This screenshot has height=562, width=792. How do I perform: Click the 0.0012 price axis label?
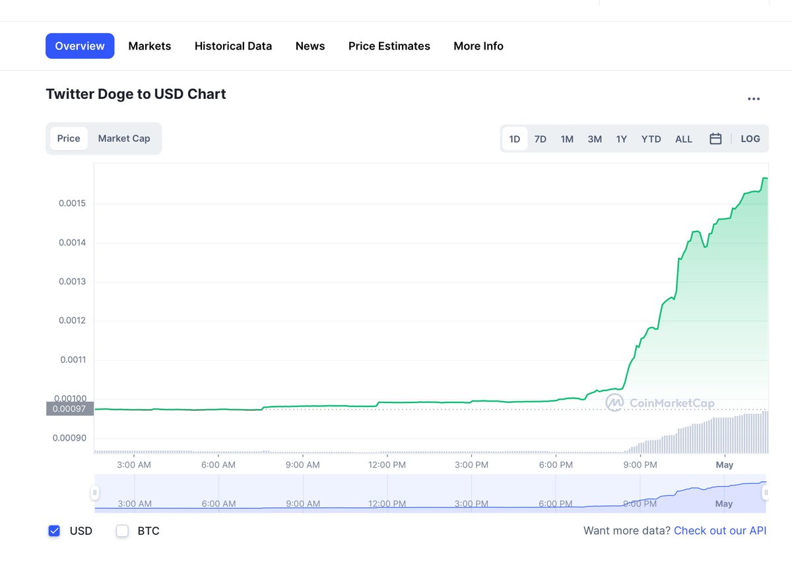[73, 321]
